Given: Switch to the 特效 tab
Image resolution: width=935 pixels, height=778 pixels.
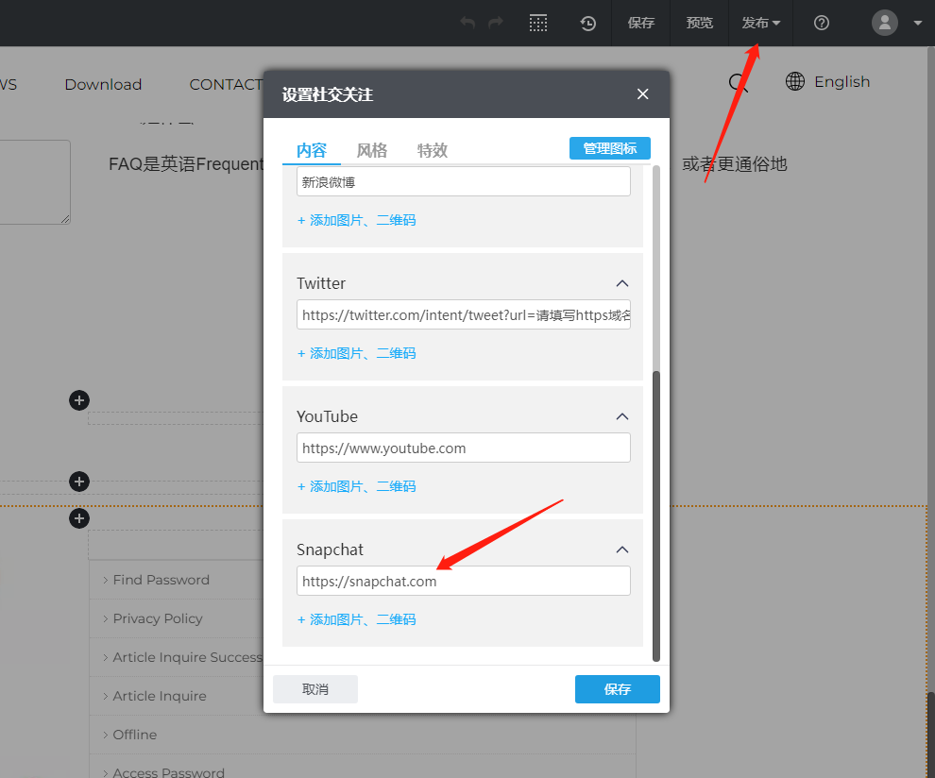Looking at the screenshot, I should tap(432, 149).
